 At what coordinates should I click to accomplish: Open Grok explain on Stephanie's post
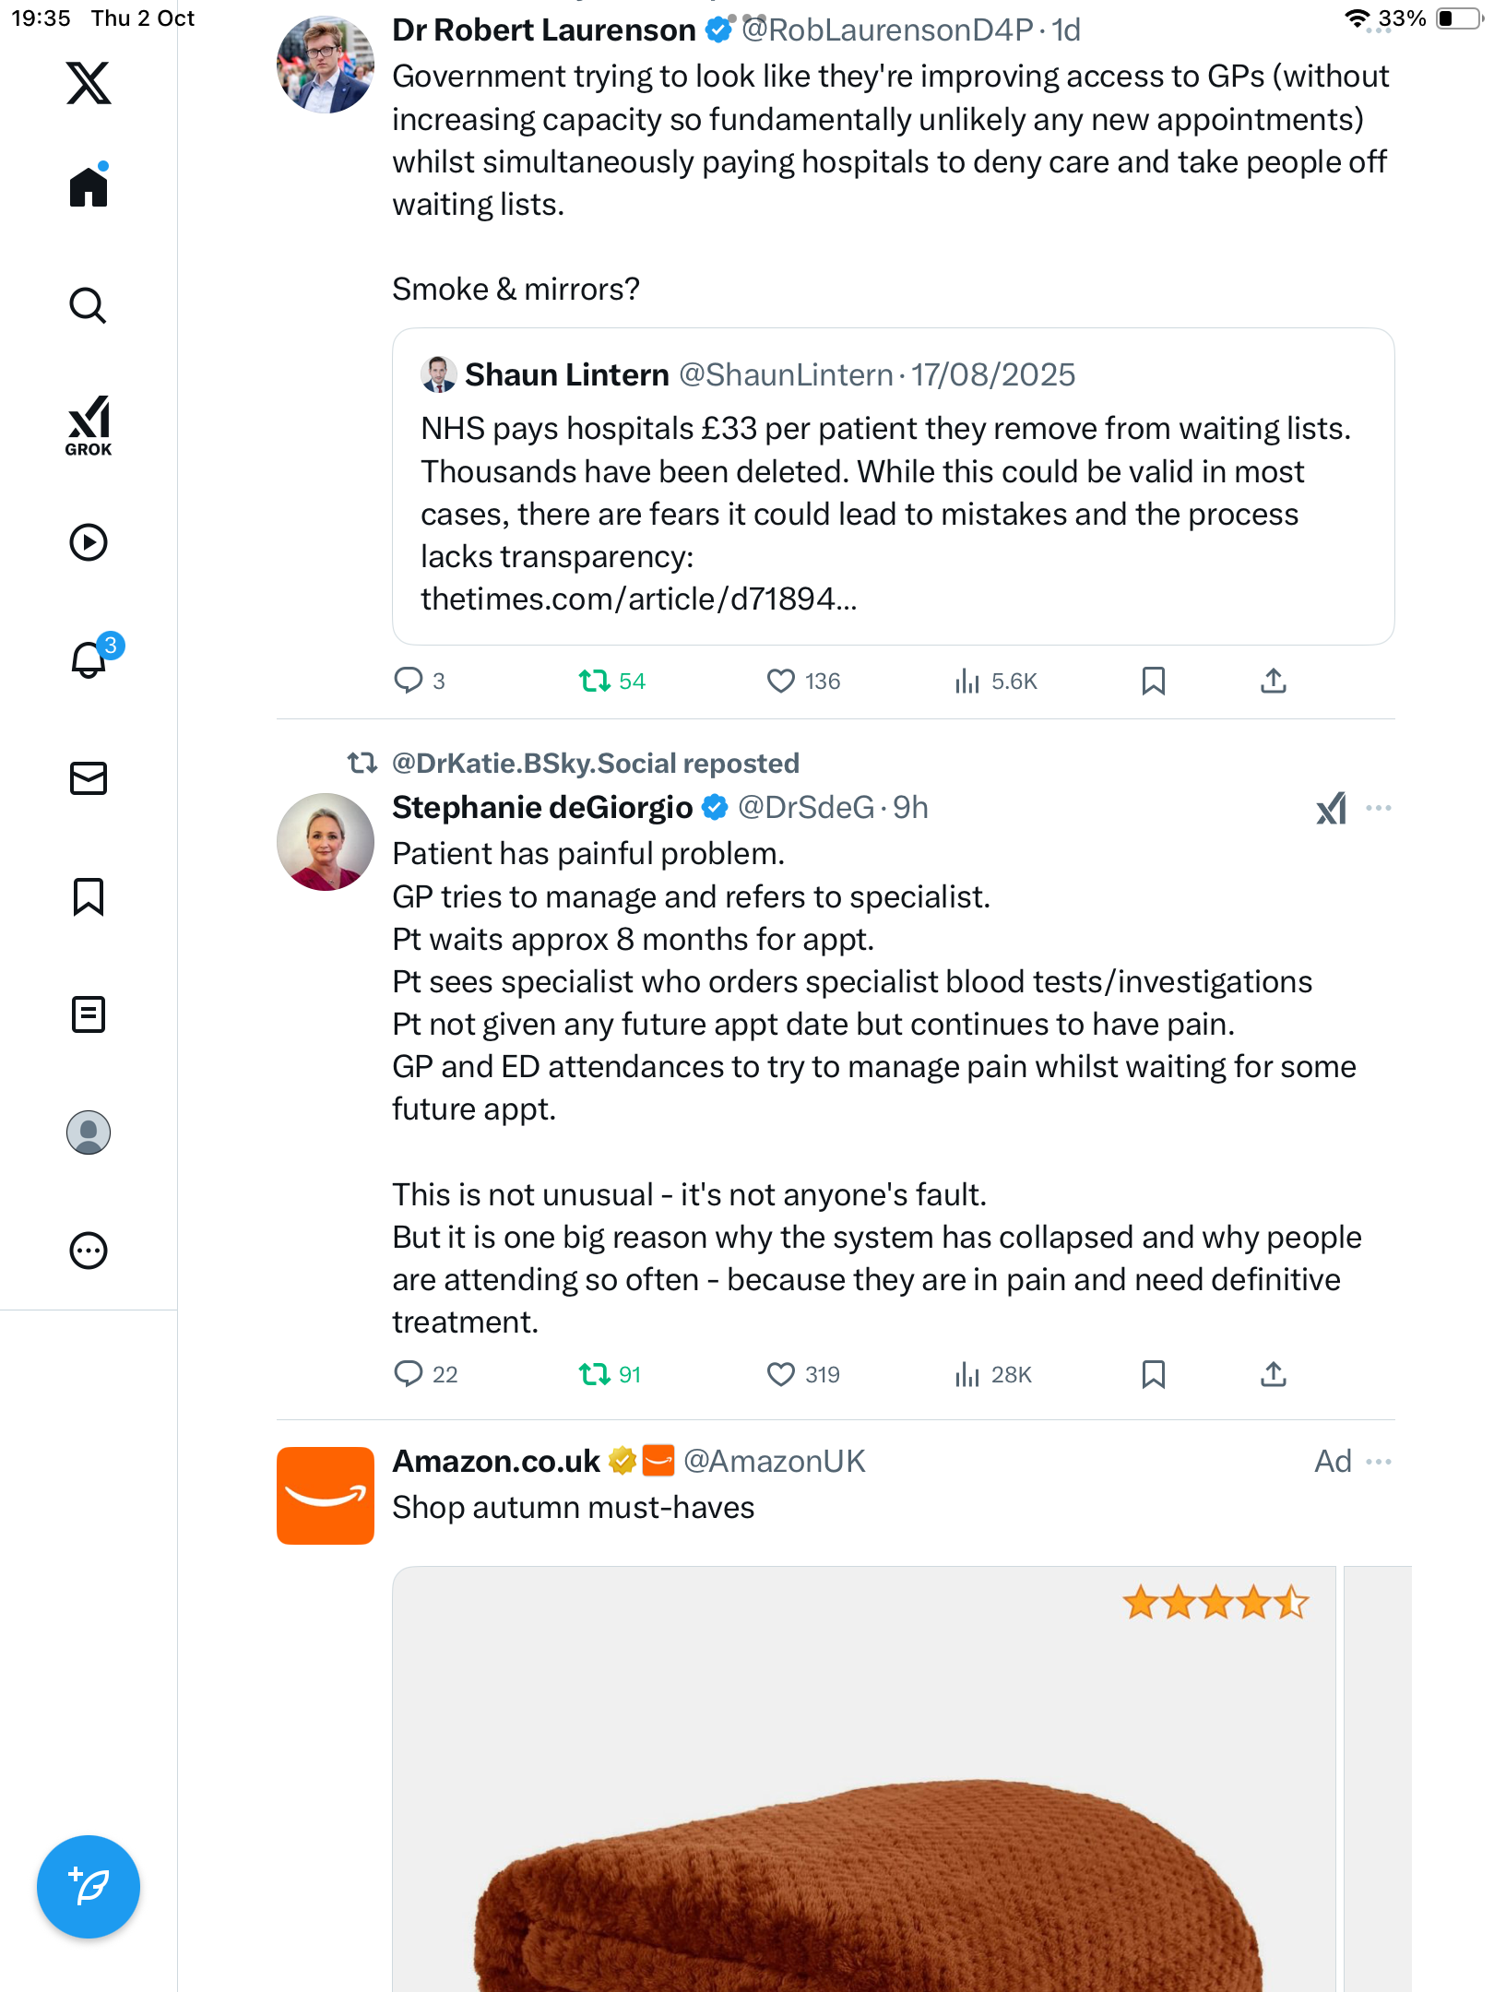click(x=1331, y=809)
